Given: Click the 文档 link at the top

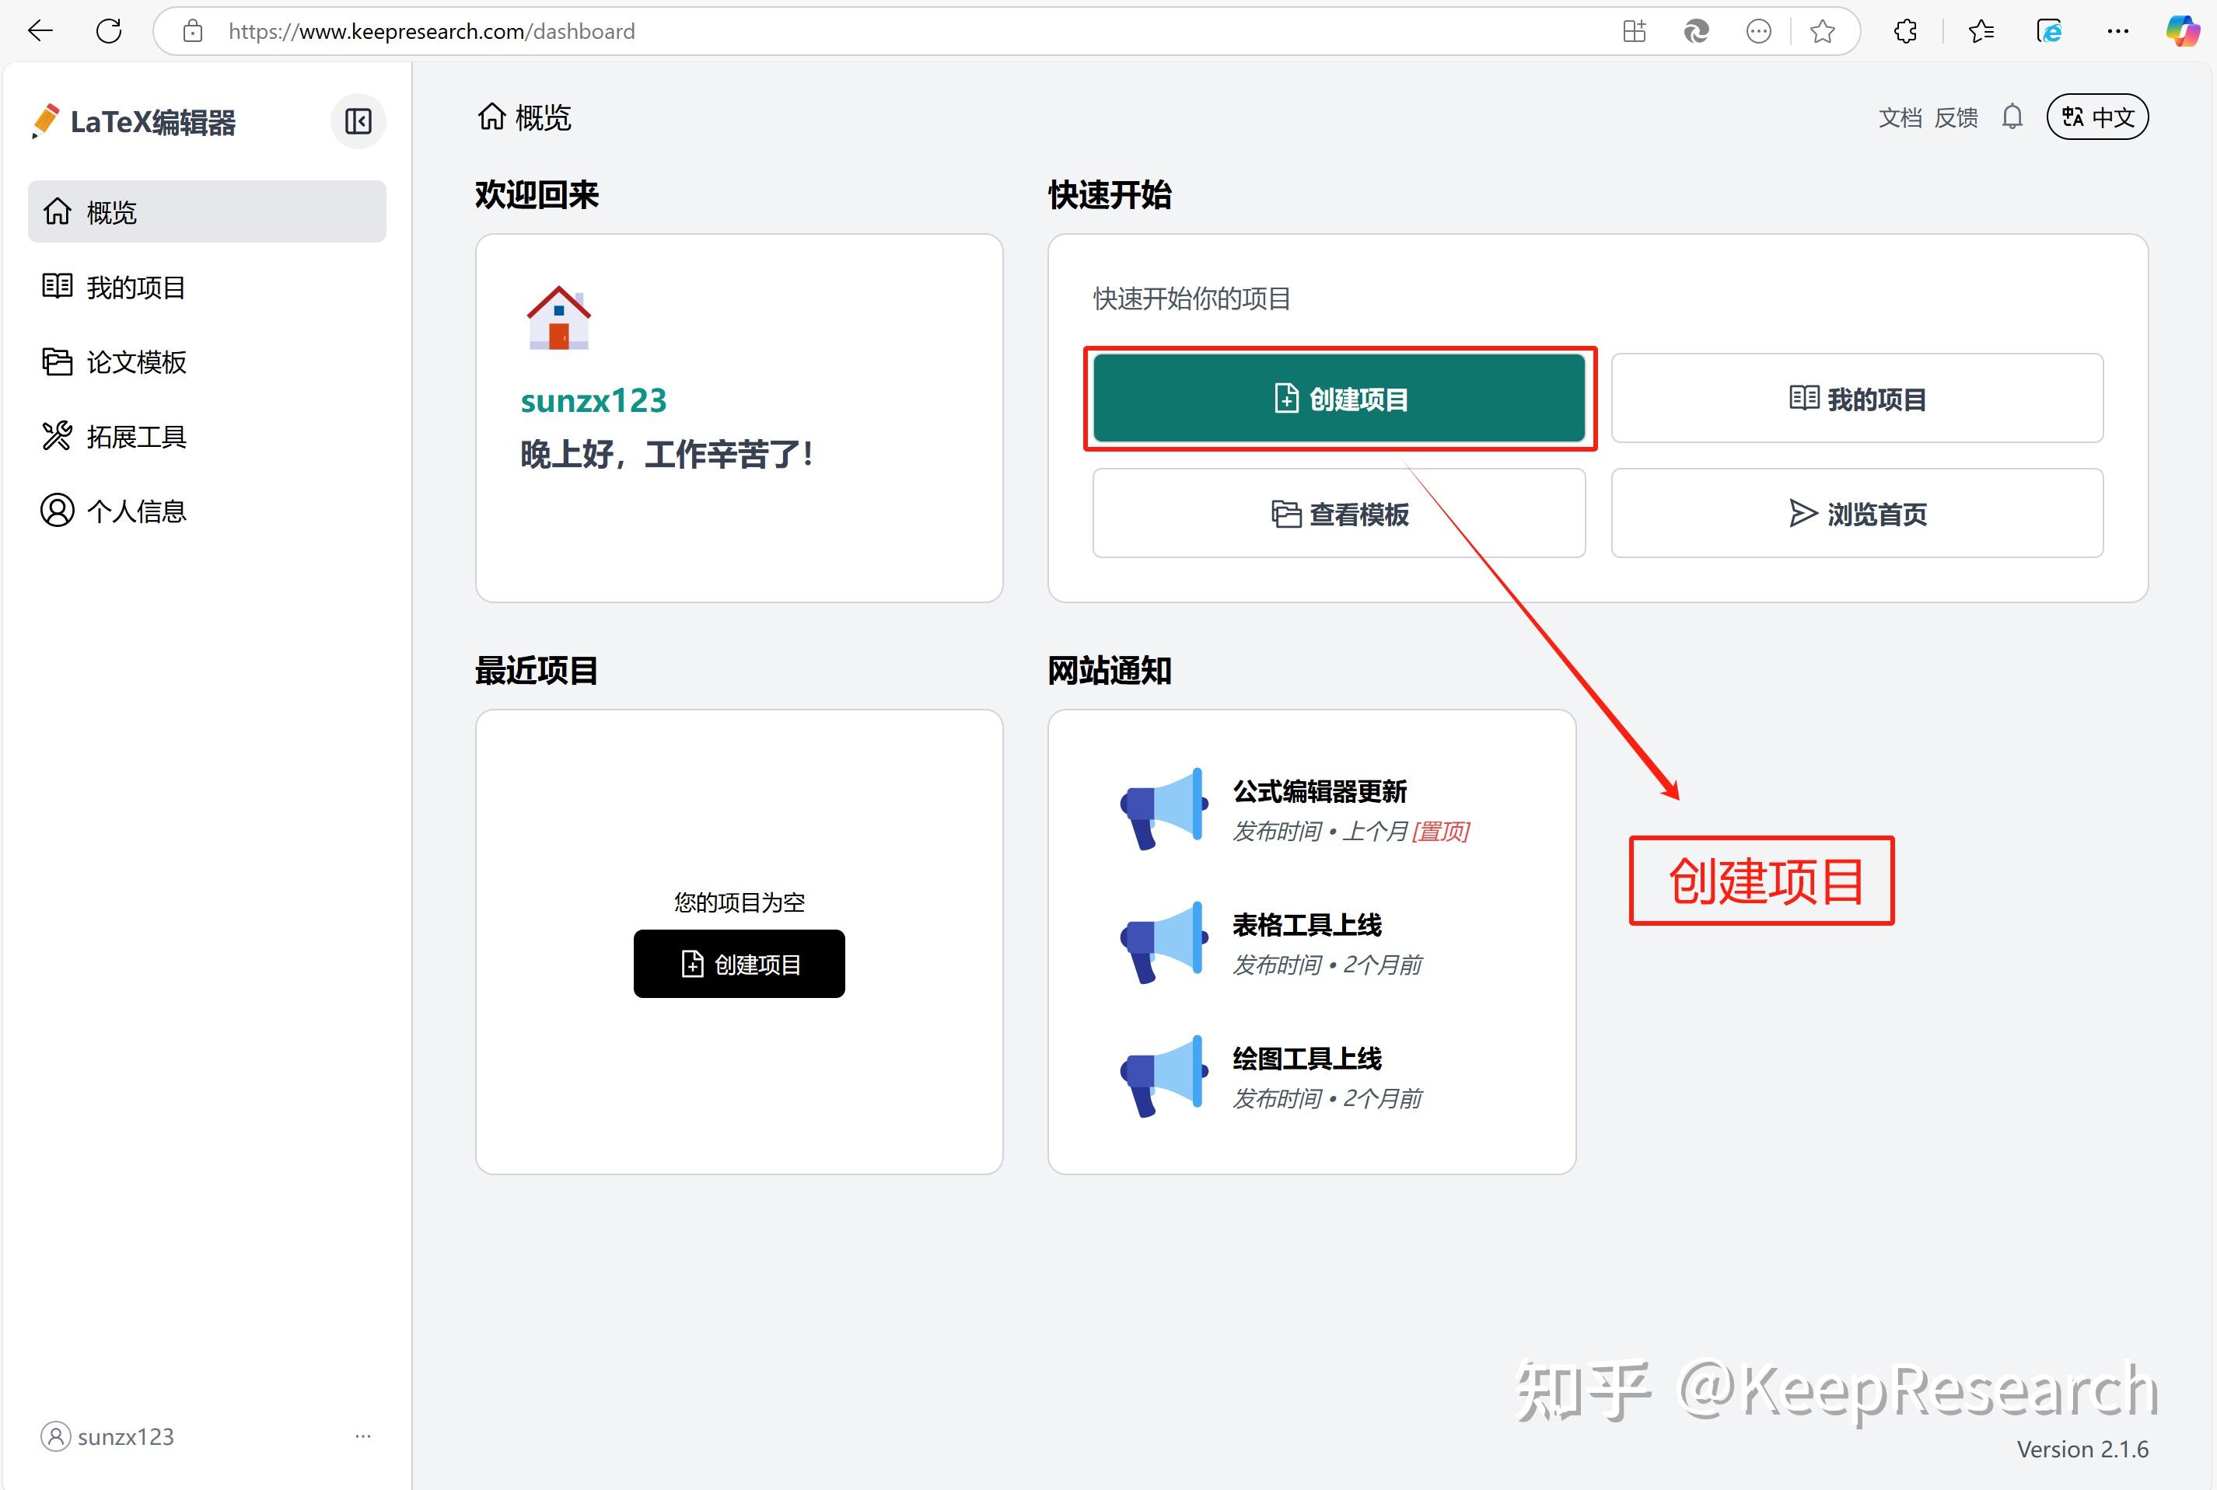Looking at the screenshot, I should [x=1900, y=118].
